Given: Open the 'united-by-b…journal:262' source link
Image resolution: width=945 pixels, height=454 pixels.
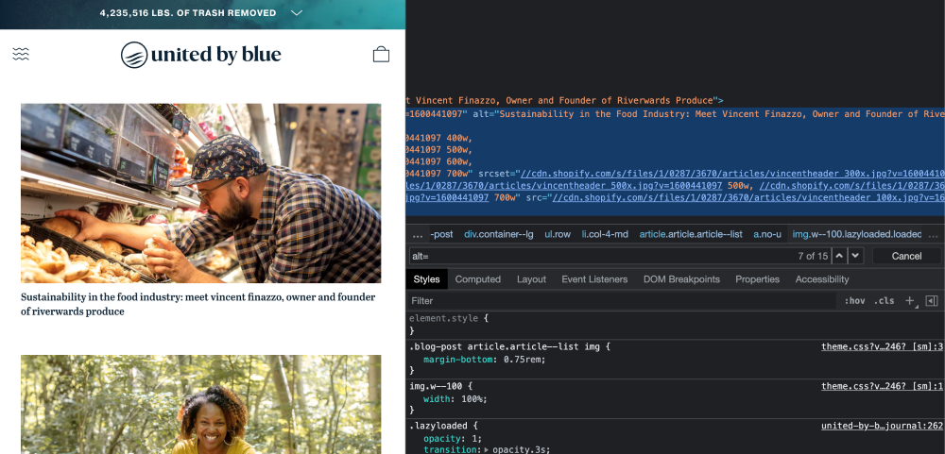Looking at the screenshot, I should click(883, 426).
